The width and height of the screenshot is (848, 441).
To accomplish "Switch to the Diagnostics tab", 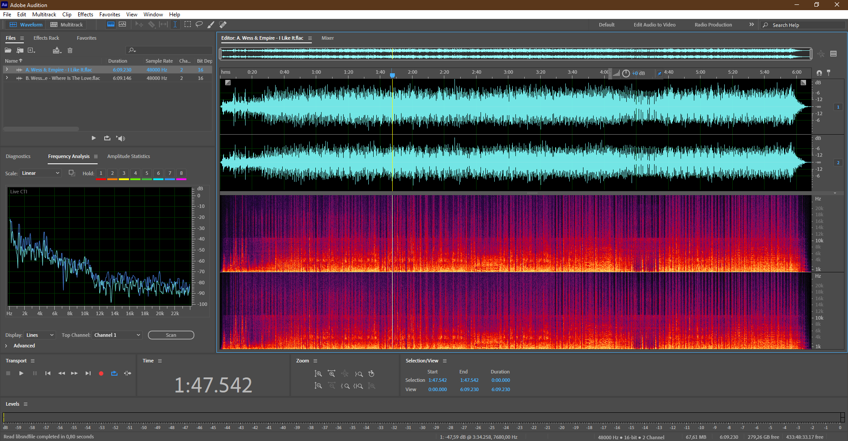I will (x=18, y=156).
